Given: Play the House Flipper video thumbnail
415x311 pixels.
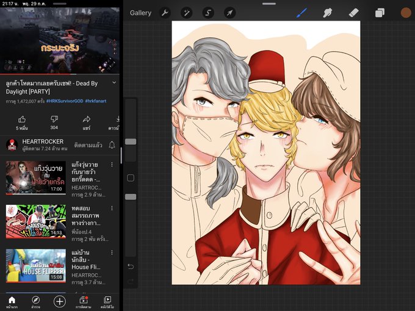Looking at the screenshot, I should point(36,265).
